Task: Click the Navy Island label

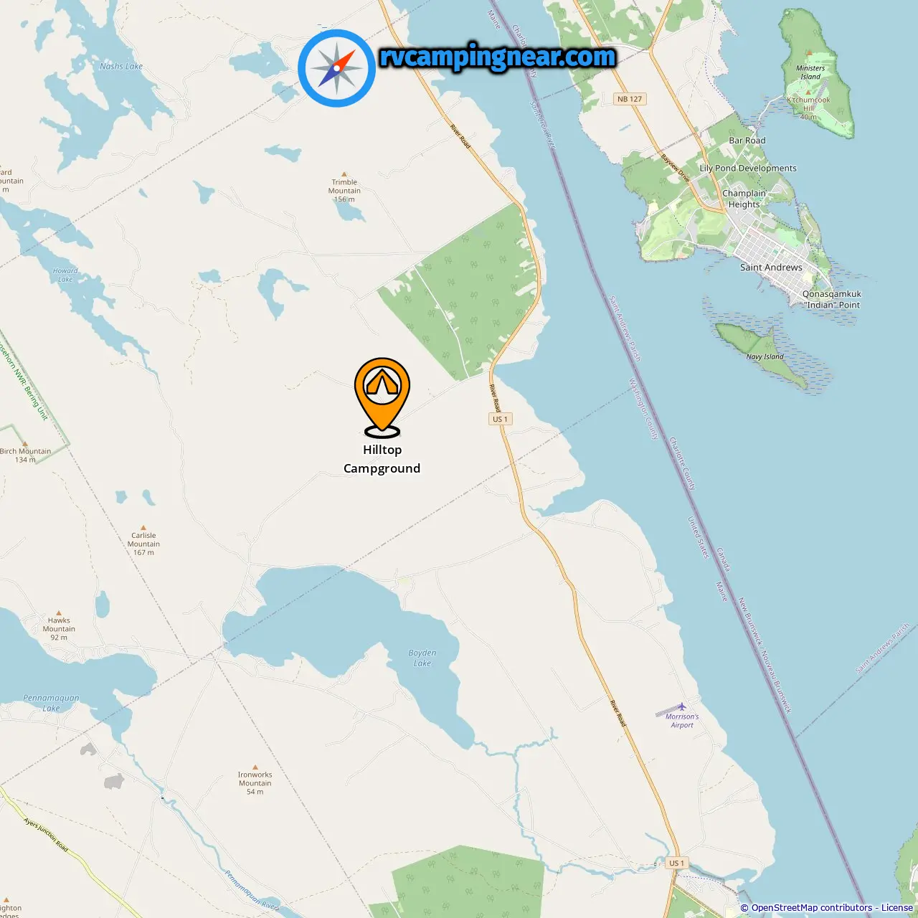Action: [765, 356]
